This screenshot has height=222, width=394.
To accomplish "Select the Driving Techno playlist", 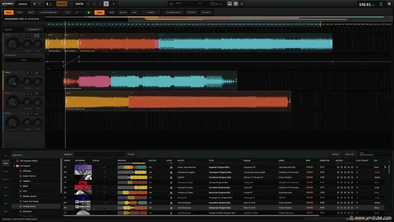I will point(36,207).
